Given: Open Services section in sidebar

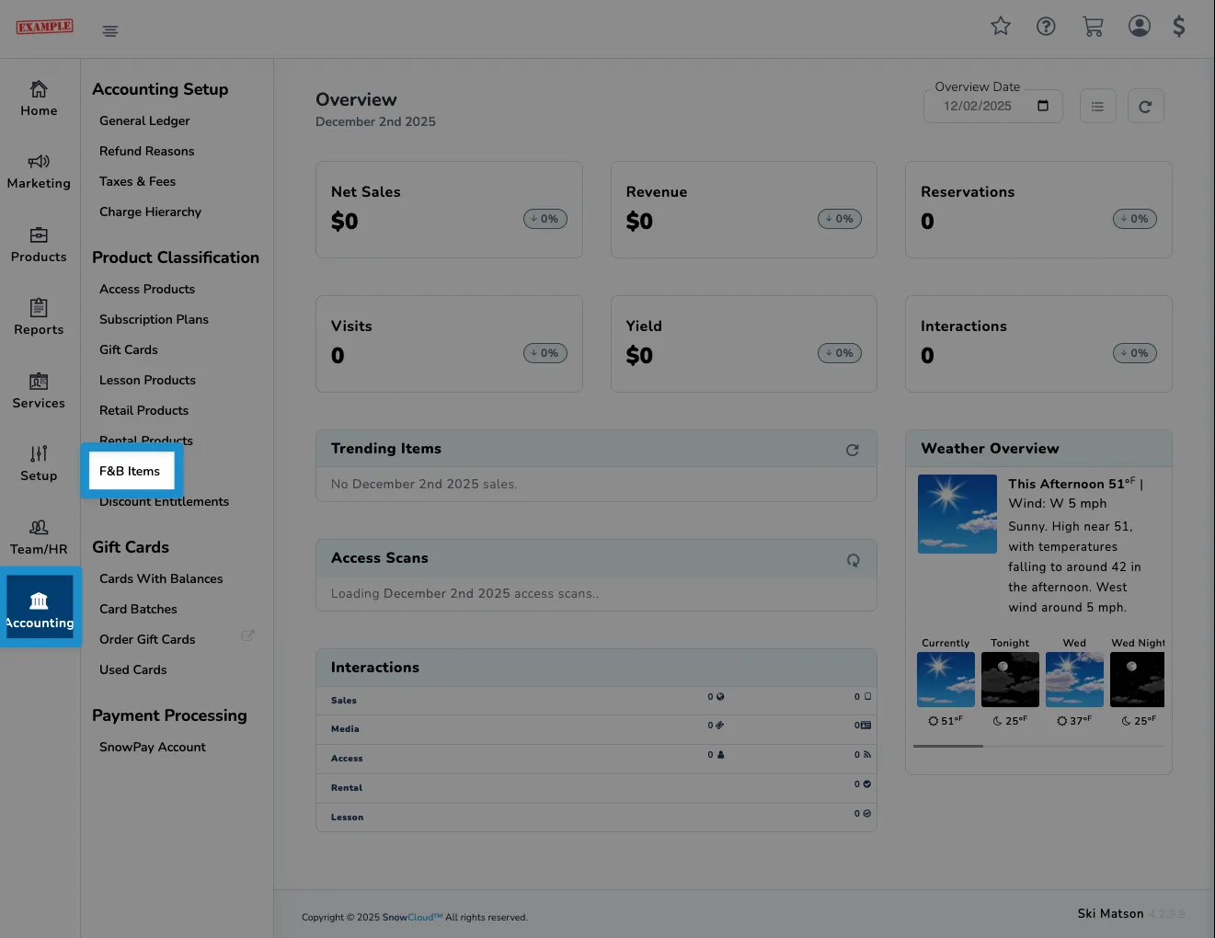Looking at the screenshot, I should (39, 392).
